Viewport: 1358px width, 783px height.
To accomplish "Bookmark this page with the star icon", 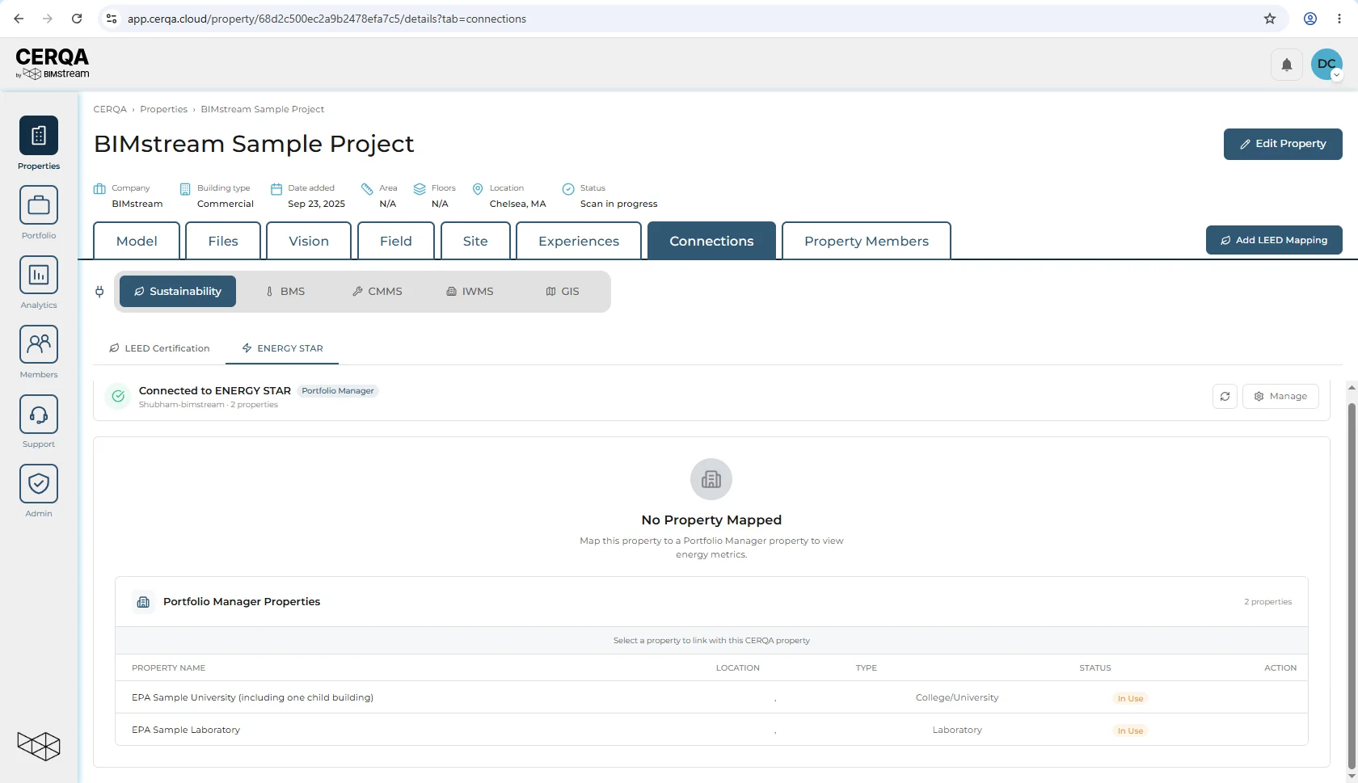I will [1270, 19].
